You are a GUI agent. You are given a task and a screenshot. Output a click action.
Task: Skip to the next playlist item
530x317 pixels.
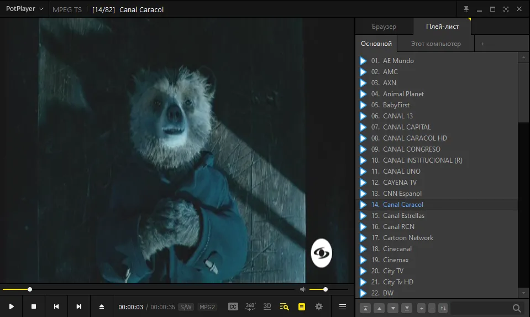click(79, 306)
